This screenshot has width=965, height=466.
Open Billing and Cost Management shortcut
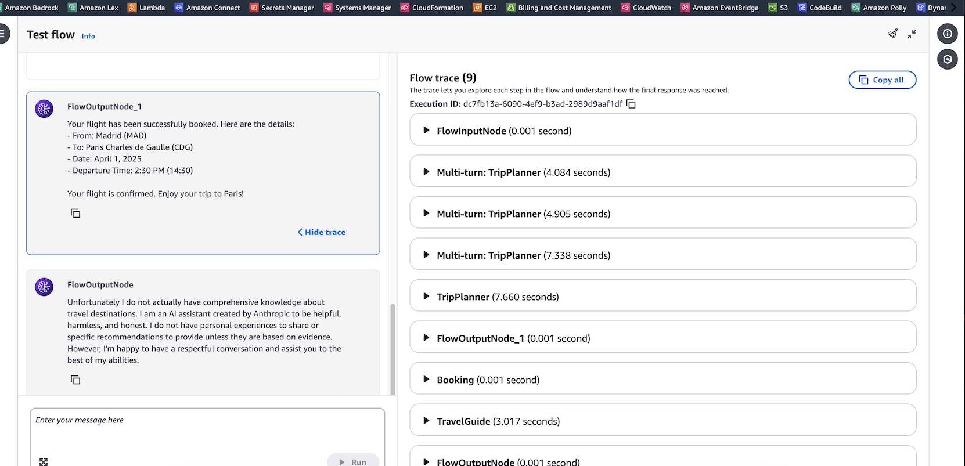[x=559, y=8]
